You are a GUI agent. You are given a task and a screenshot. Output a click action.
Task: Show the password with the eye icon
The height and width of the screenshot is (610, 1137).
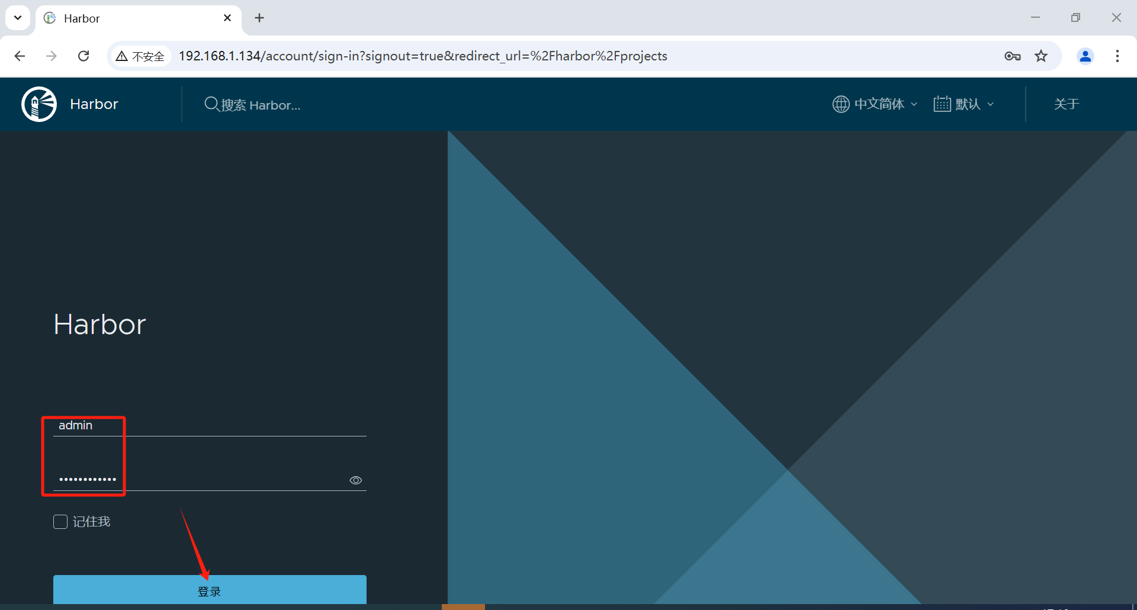coord(356,480)
